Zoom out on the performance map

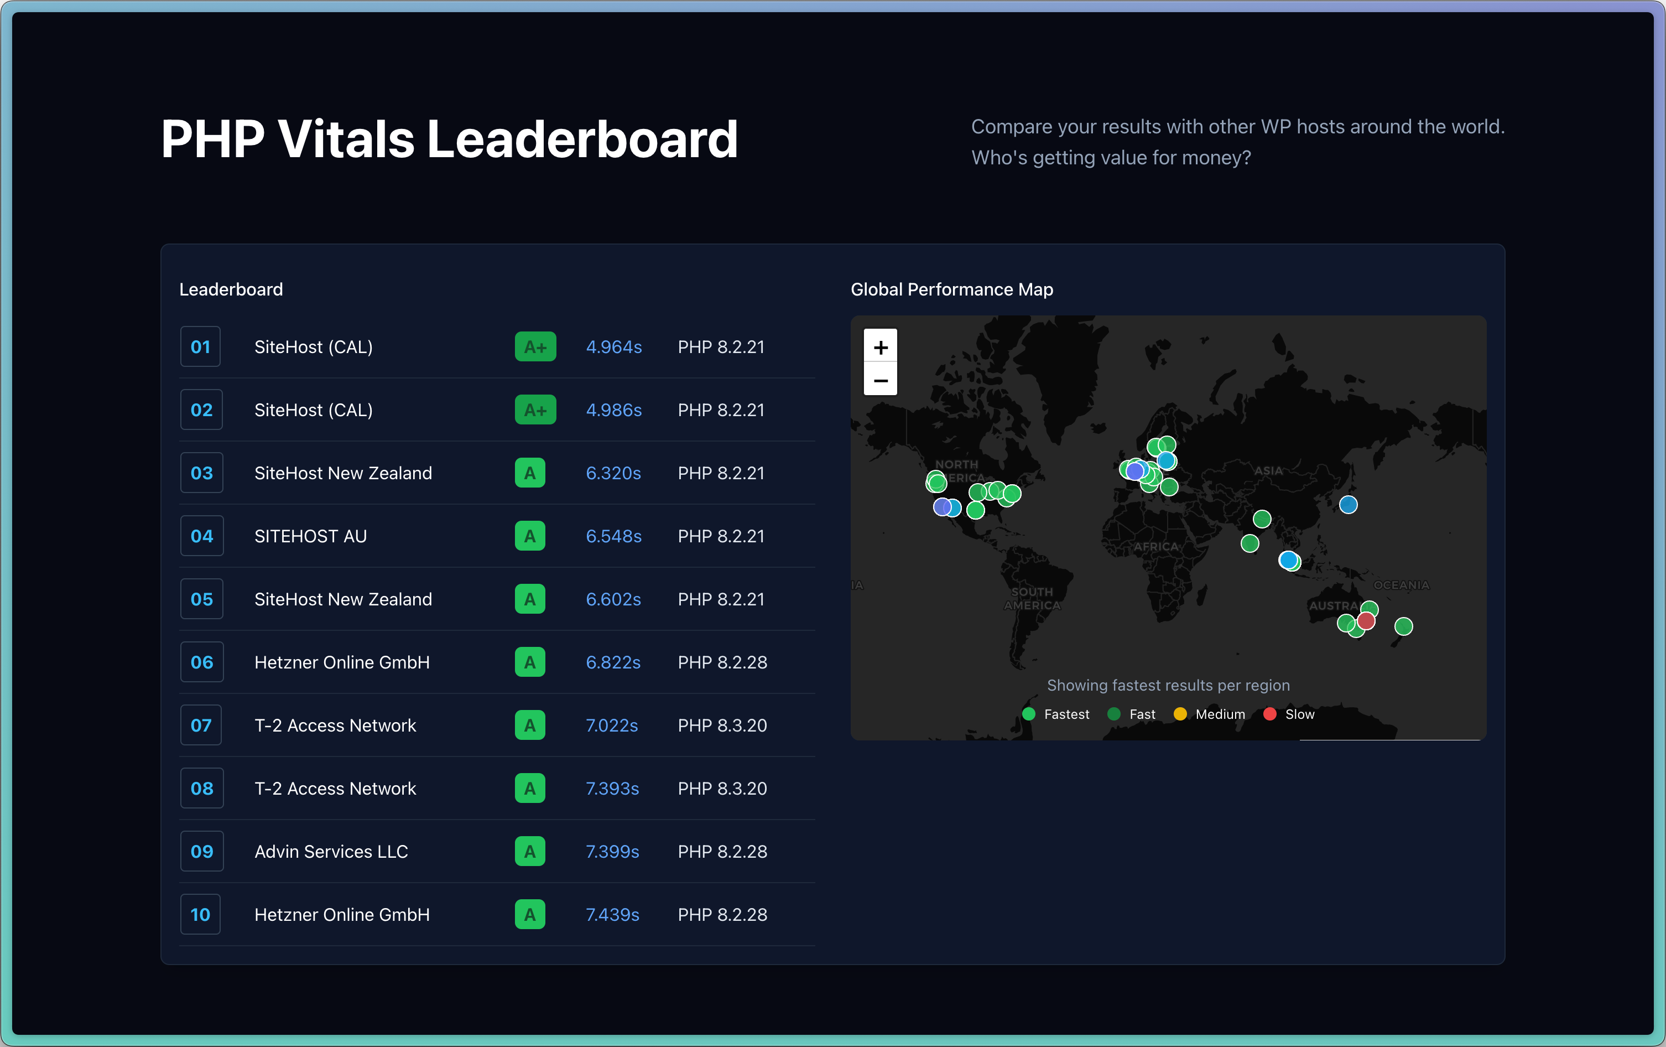click(880, 380)
